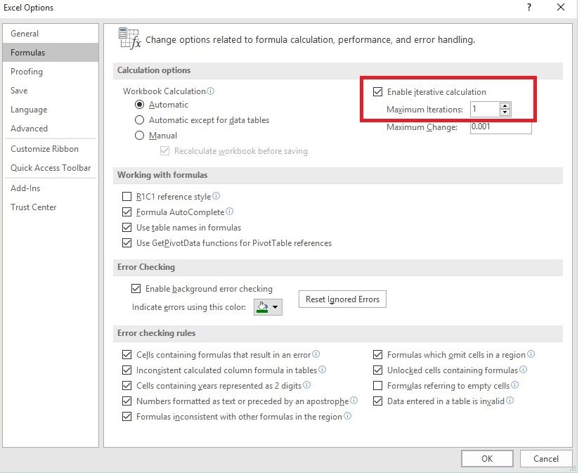Enable R1C1 reference style
The width and height of the screenshot is (584, 473).
pos(127,196)
